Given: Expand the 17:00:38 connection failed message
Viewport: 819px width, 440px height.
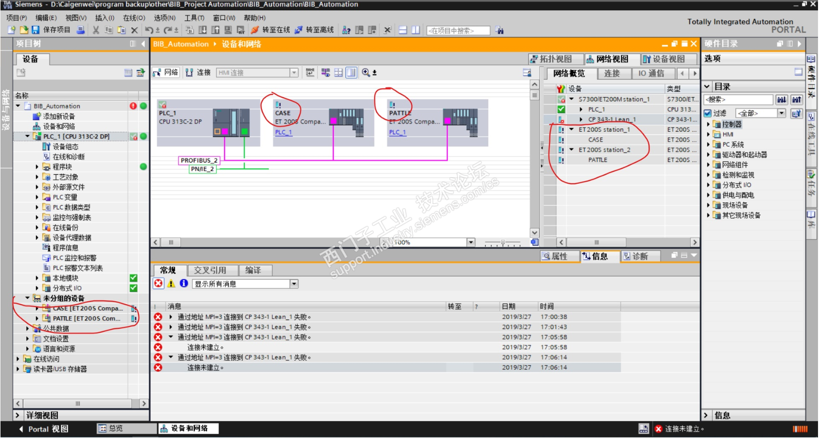Looking at the screenshot, I should coord(171,317).
